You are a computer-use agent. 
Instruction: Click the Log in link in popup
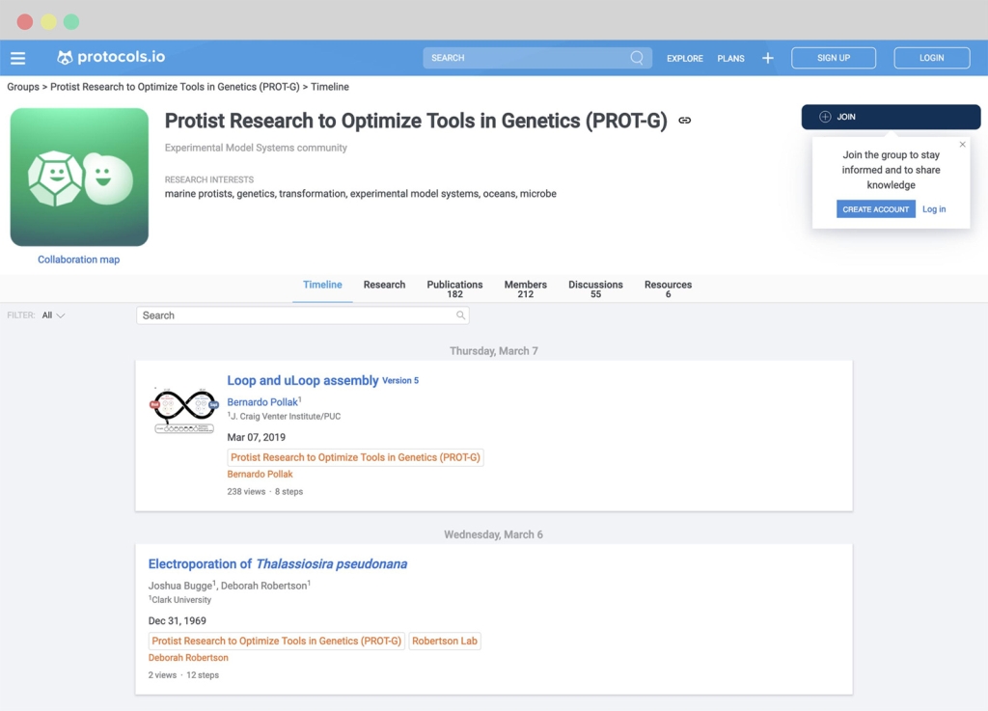tap(934, 209)
